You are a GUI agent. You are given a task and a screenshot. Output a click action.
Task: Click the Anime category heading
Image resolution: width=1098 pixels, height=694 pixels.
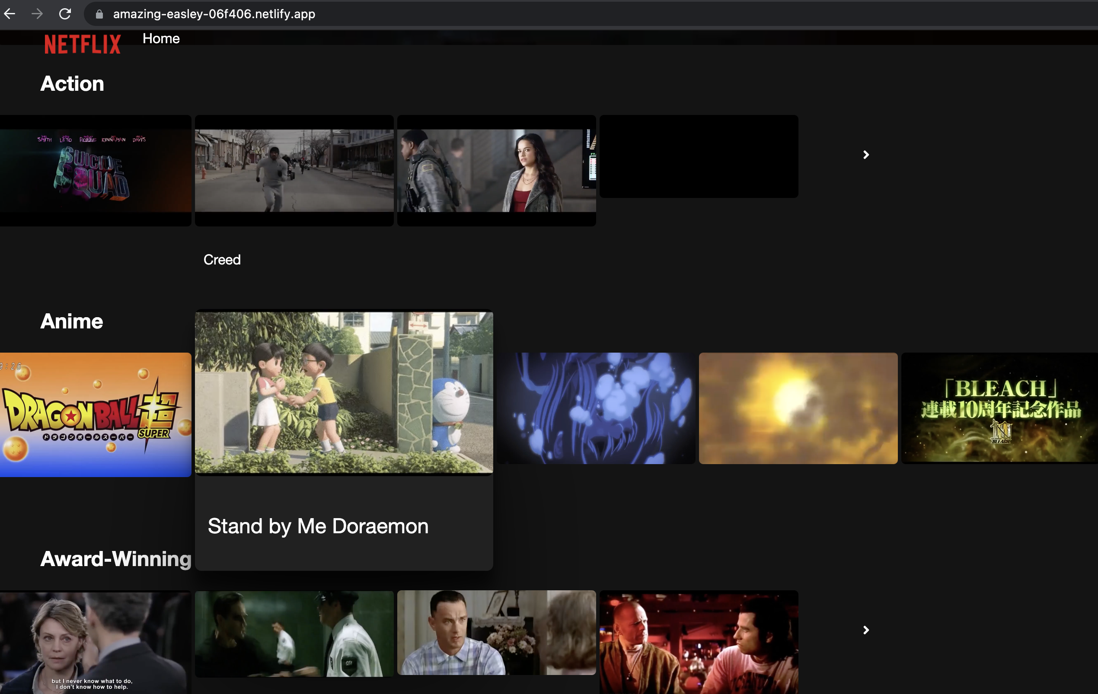(x=72, y=321)
